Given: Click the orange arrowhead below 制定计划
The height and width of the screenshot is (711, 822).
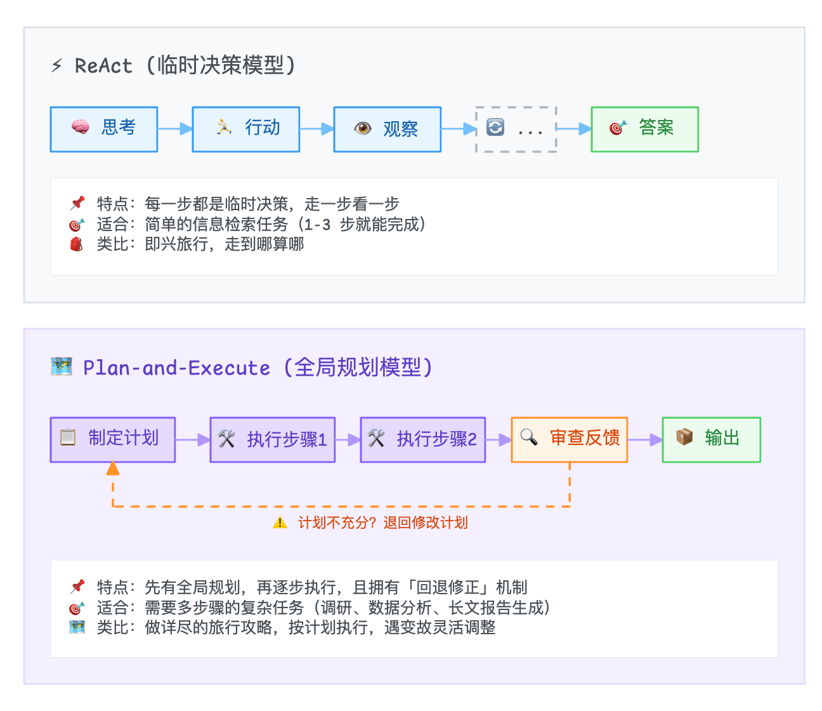Looking at the screenshot, I should pyautogui.click(x=113, y=469).
